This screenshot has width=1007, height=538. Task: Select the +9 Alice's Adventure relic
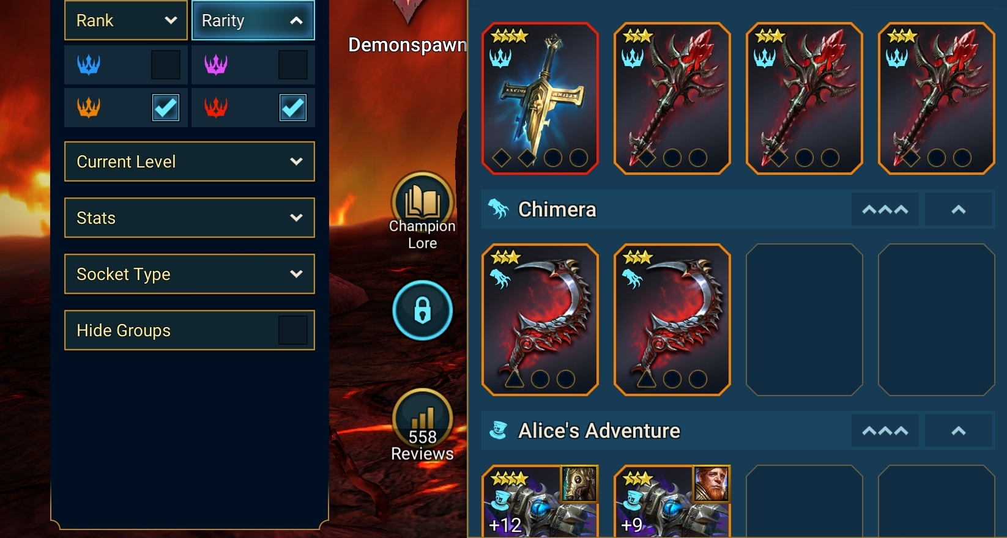click(x=672, y=501)
